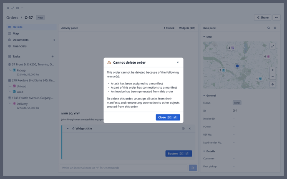The image size is (287, 179).
Task: Open Data panel settings gear
Action: point(275,28)
